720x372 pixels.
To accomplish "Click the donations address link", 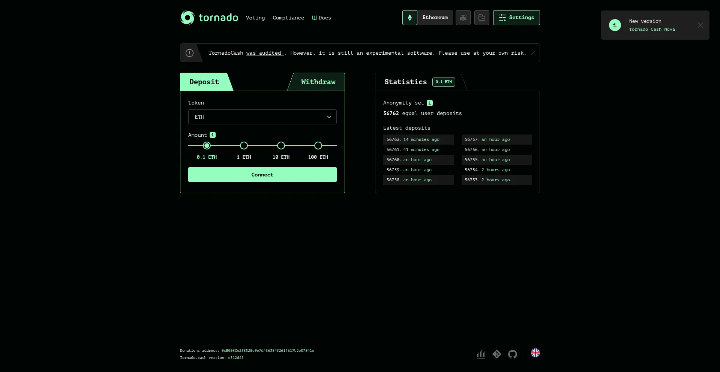I will pyautogui.click(x=268, y=351).
